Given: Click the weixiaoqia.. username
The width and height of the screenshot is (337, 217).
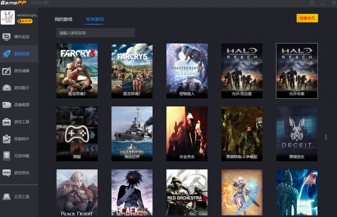Looking at the screenshot, I should point(27,15).
